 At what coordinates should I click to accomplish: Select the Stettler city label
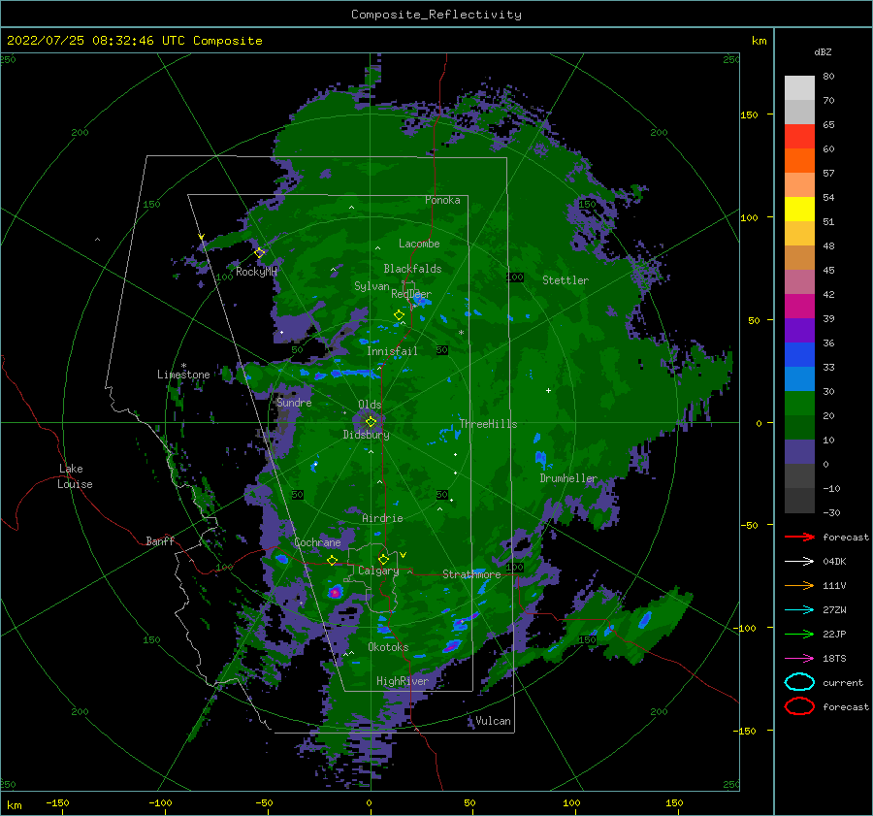pos(566,280)
